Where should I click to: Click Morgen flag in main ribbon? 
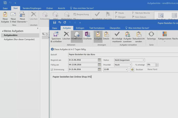pos(120,17)
